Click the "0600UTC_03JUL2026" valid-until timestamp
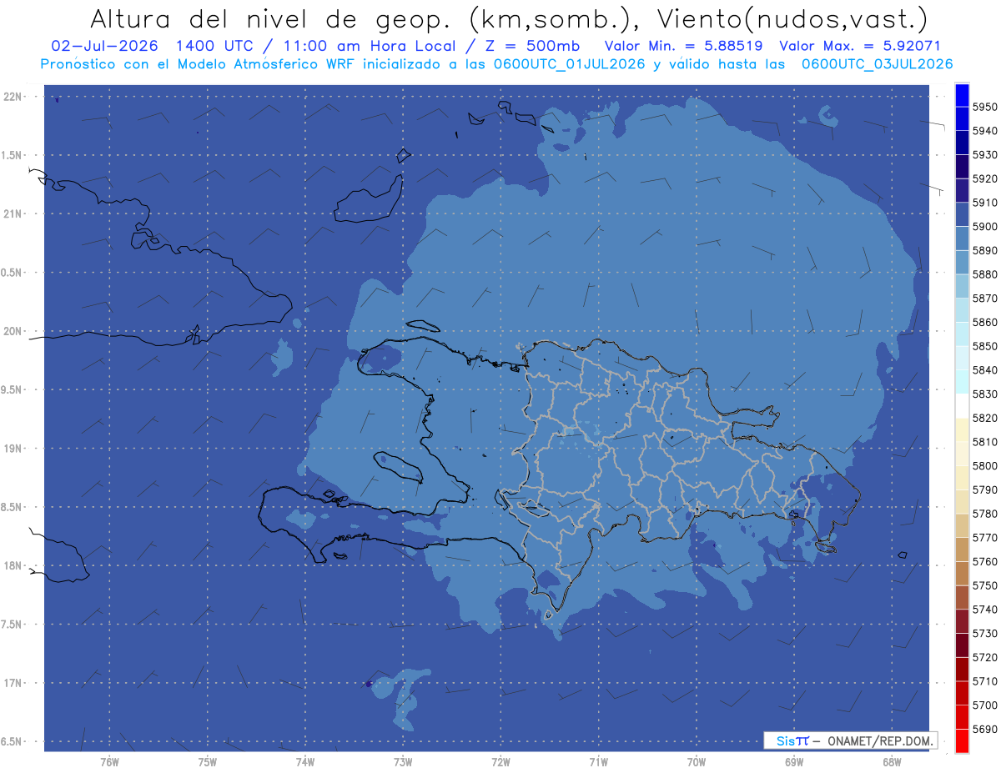Viewport: 1001px width, 773px height. tap(878, 64)
